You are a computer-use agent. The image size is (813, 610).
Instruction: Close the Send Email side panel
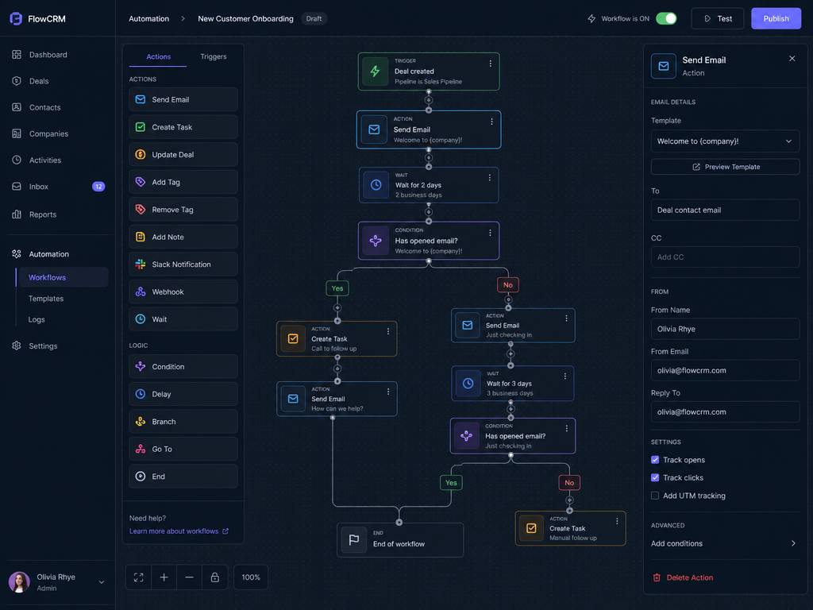click(x=792, y=59)
